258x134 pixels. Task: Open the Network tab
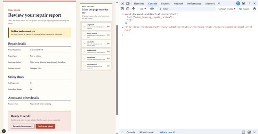178,4
